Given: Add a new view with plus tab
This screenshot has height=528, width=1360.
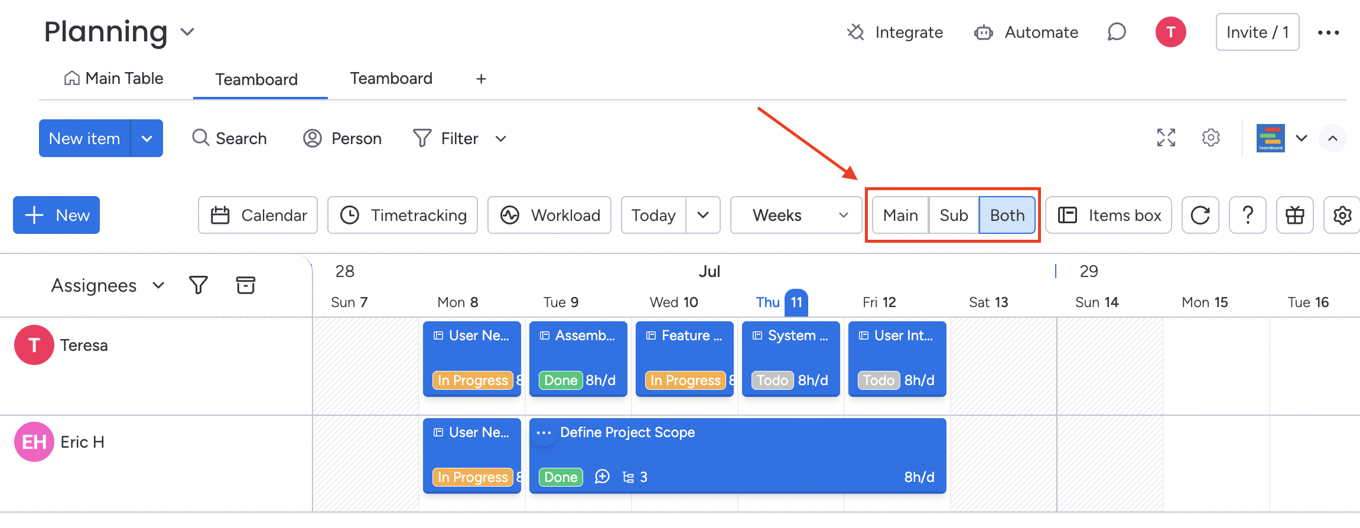Looking at the screenshot, I should click(x=481, y=79).
